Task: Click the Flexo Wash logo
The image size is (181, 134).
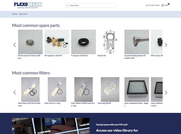Action: pyautogui.click(x=28, y=5)
